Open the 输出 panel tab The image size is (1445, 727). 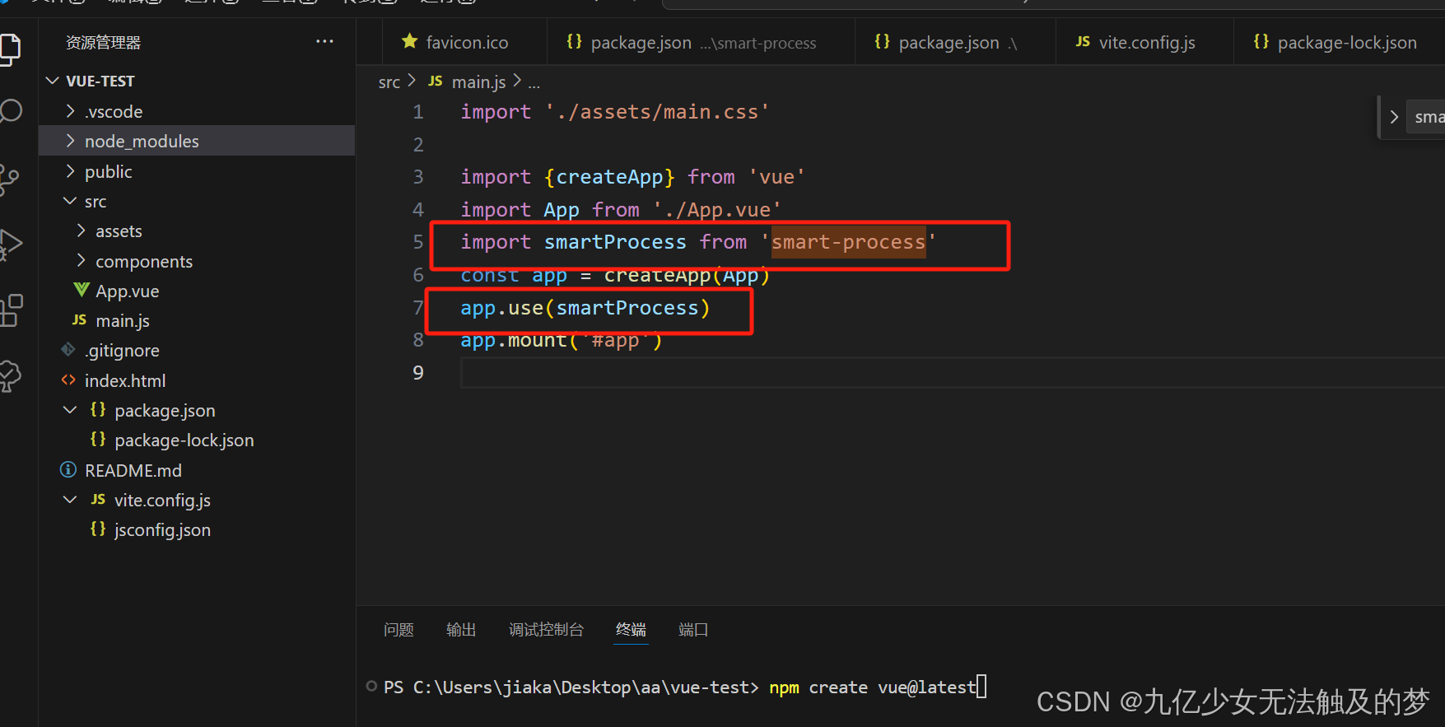click(x=461, y=629)
